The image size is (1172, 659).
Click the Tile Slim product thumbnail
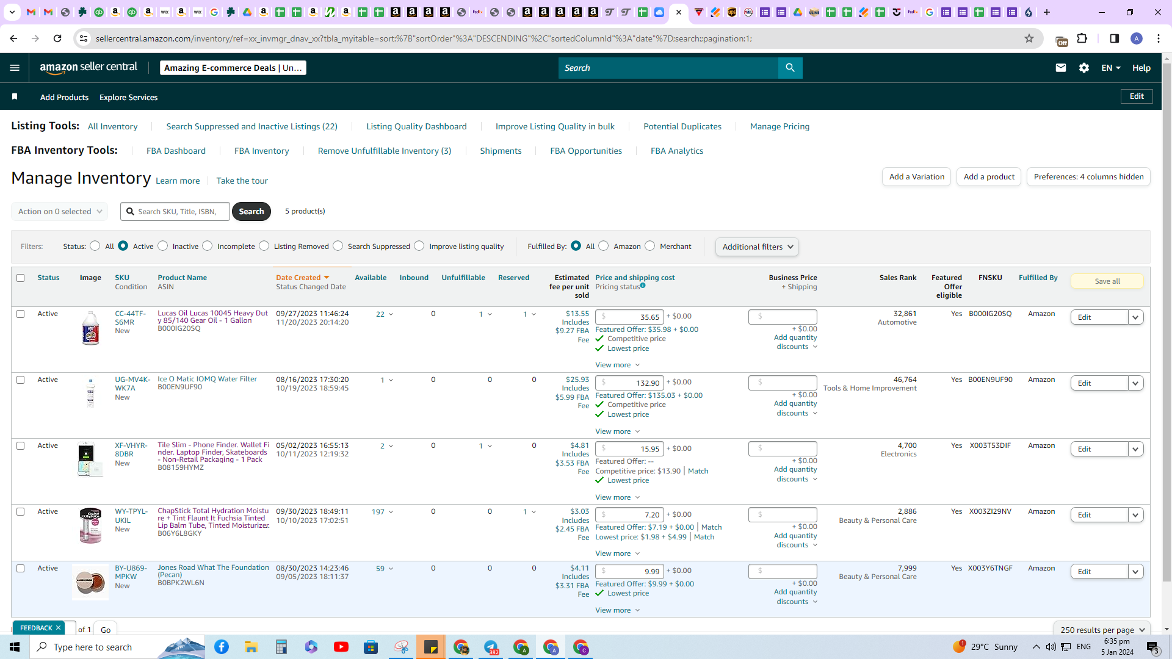coord(90,459)
